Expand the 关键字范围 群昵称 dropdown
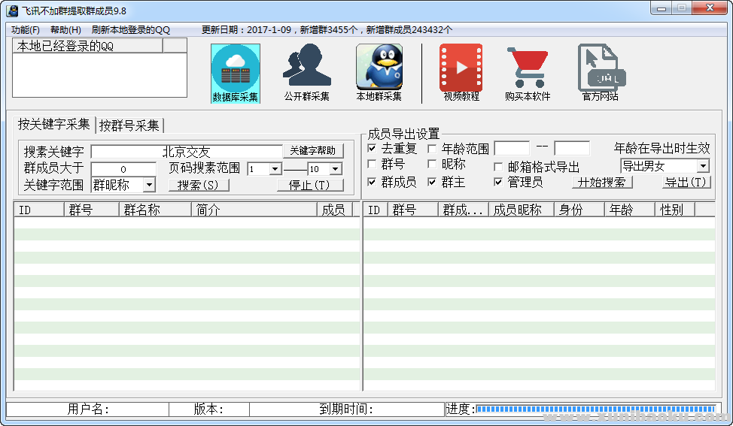This screenshot has height=426, width=733. (149, 185)
